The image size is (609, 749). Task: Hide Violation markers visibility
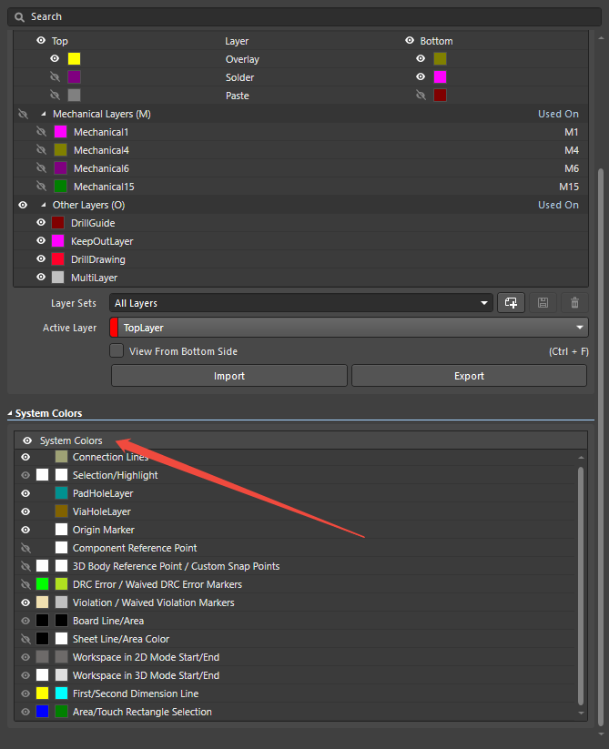pos(25,602)
